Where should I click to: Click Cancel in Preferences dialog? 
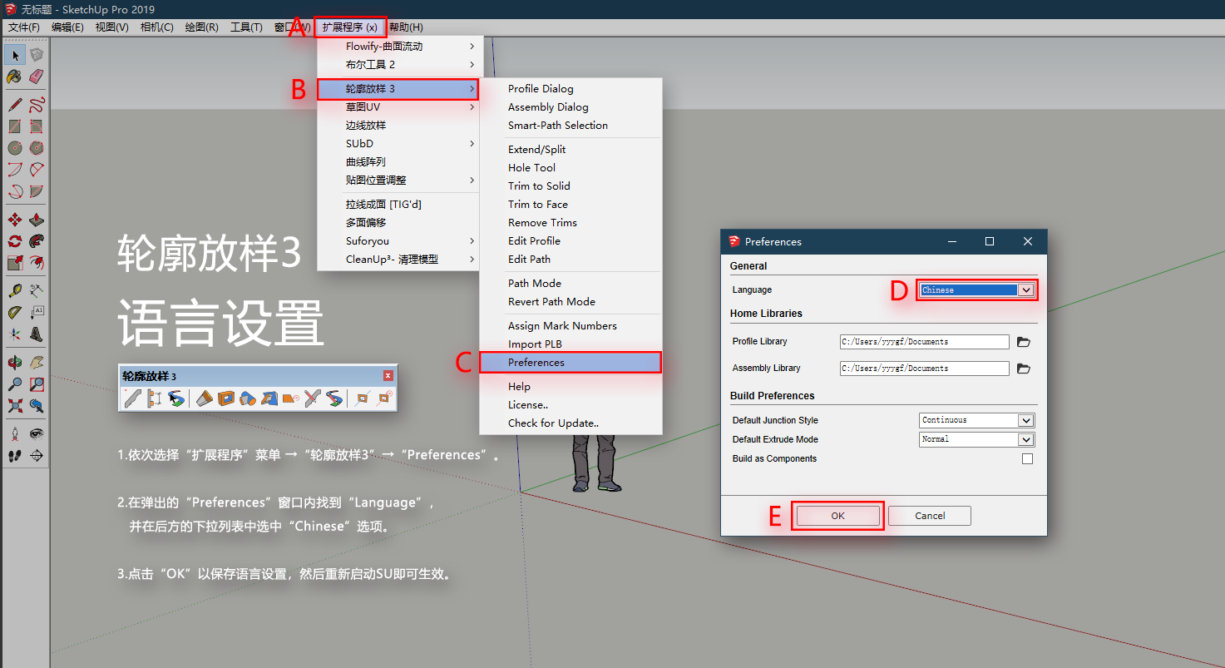point(930,516)
